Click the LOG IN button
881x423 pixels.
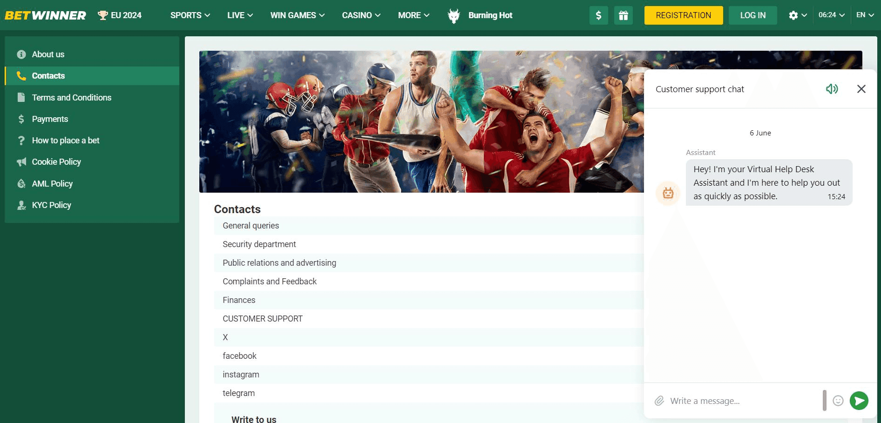[752, 15]
